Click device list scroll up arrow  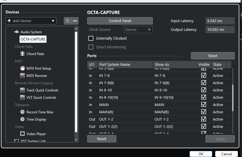click(x=76, y=29)
